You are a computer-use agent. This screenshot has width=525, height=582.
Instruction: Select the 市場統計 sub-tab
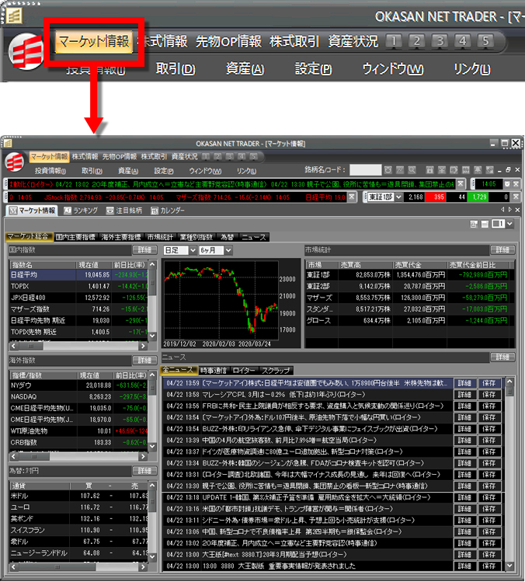coord(160,237)
